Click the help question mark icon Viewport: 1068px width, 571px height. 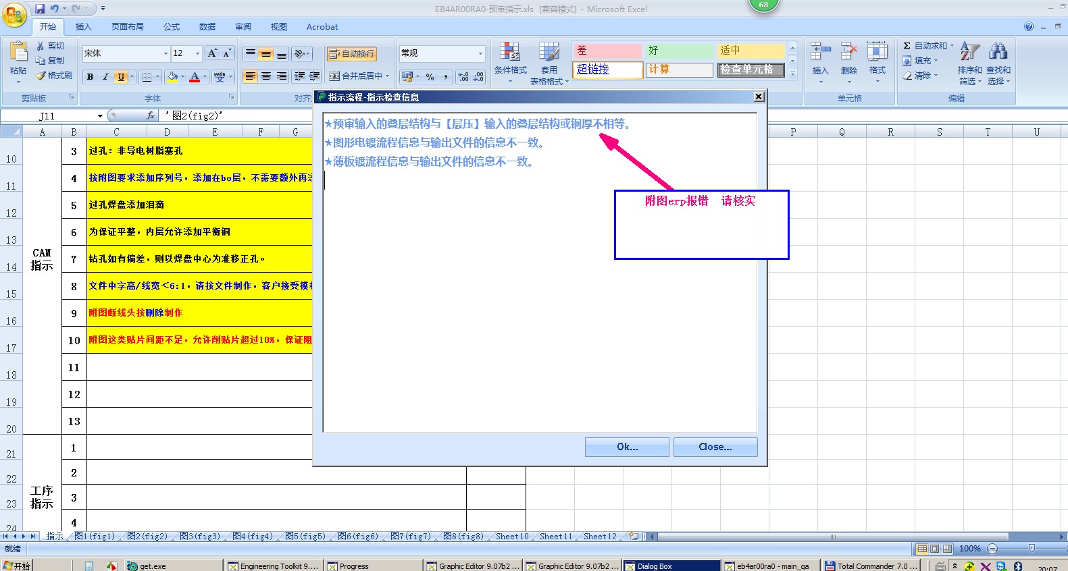point(1029,27)
